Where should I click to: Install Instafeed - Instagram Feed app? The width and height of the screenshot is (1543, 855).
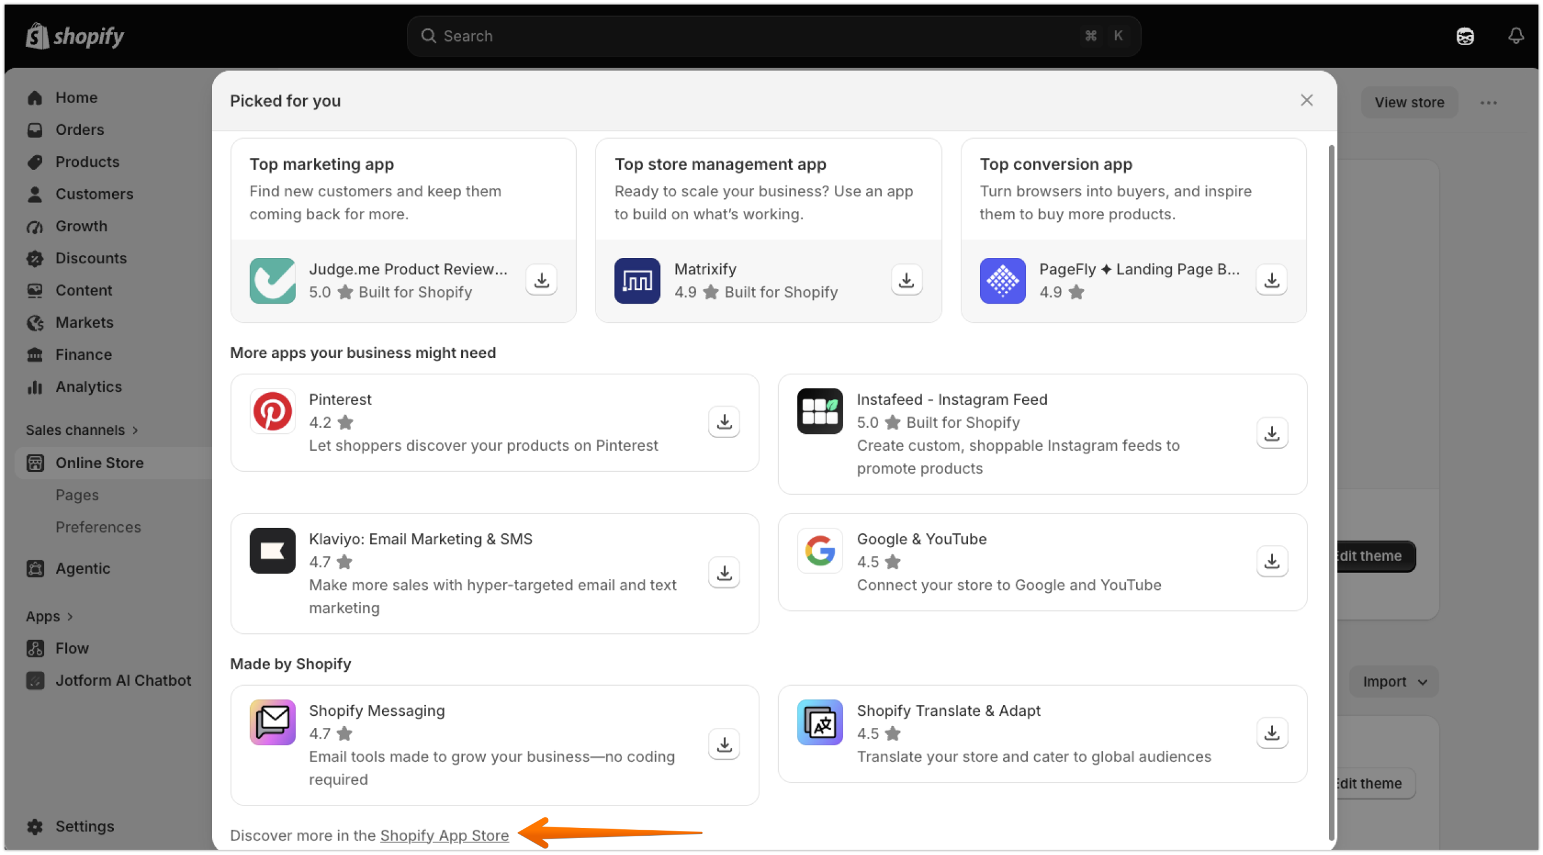tap(1272, 433)
